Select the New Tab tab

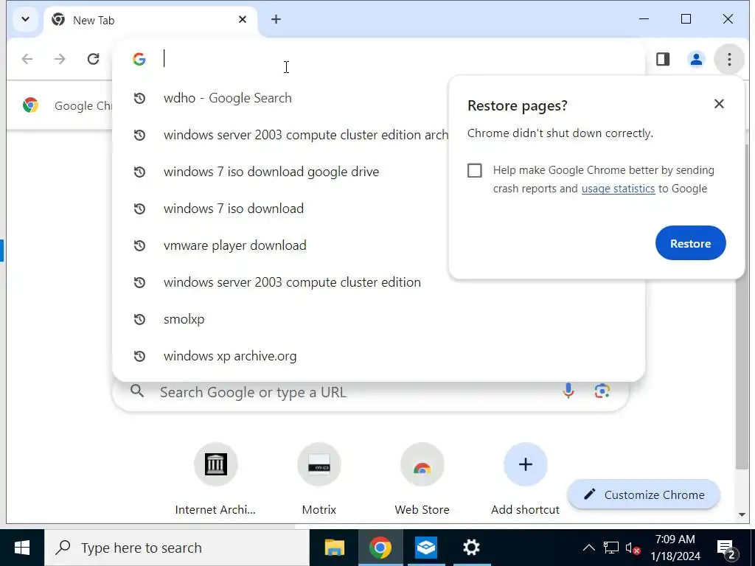coord(149,20)
